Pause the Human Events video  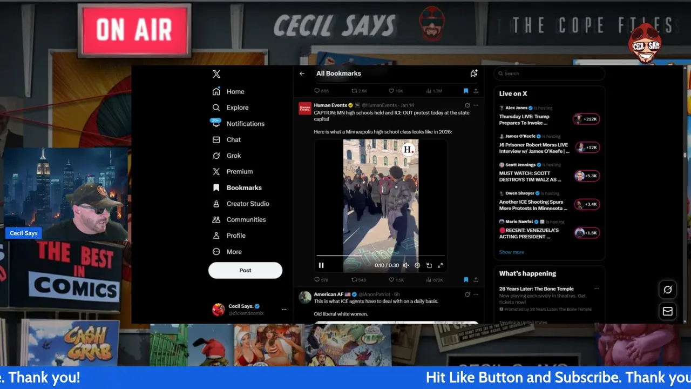321,265
